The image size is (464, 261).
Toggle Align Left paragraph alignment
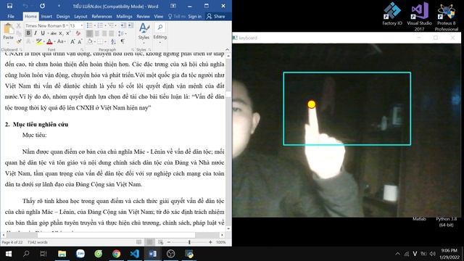point(89,33)
